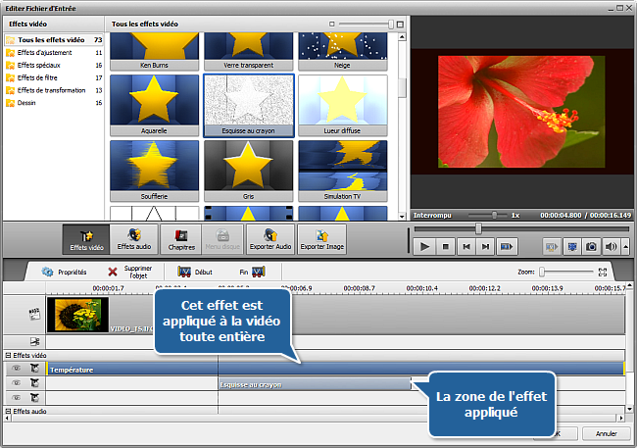Click Supprimer l'objet delete icon
Viewport: 637px width, 448px height.
113,272
